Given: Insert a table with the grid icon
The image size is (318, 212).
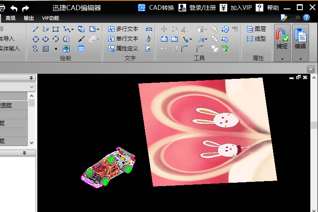Looking at the screenshot, I should (x=81, y=49).
